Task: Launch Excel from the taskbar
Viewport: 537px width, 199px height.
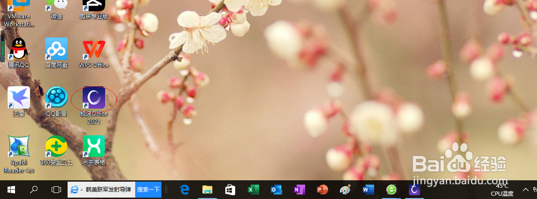Action: 253,190
